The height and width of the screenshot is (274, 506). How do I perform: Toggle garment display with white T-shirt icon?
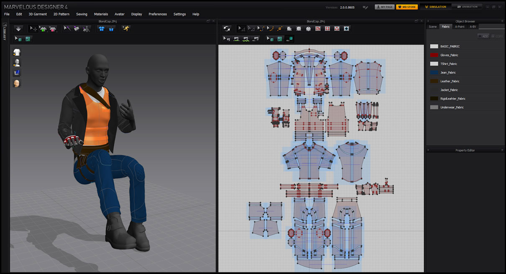tap(17, 52)
